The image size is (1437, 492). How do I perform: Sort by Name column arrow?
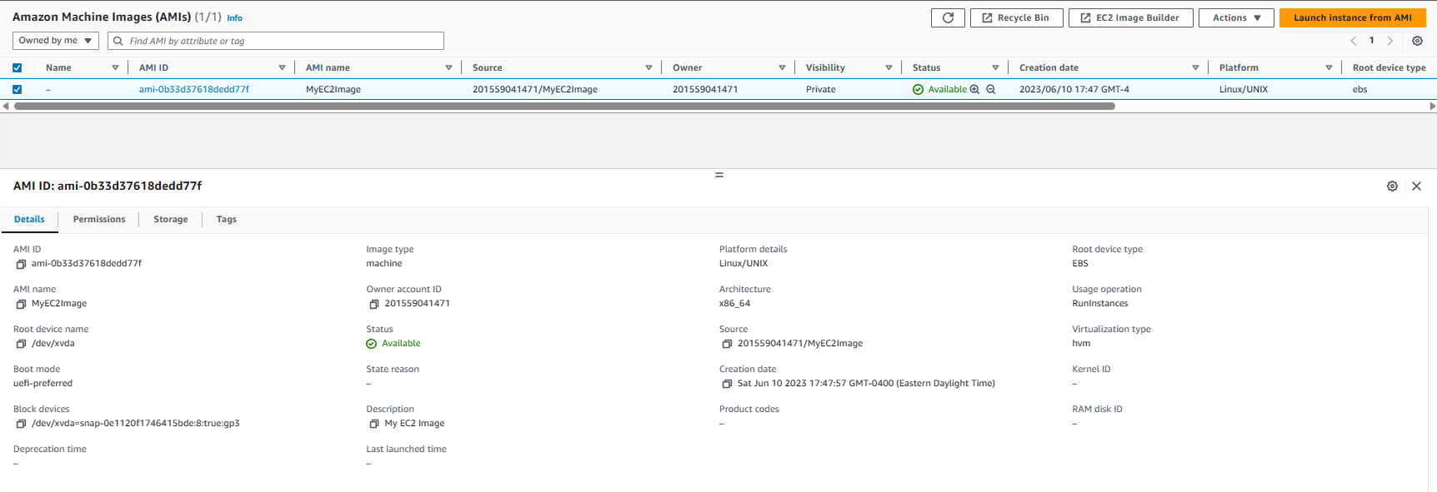tap(115, 67)
